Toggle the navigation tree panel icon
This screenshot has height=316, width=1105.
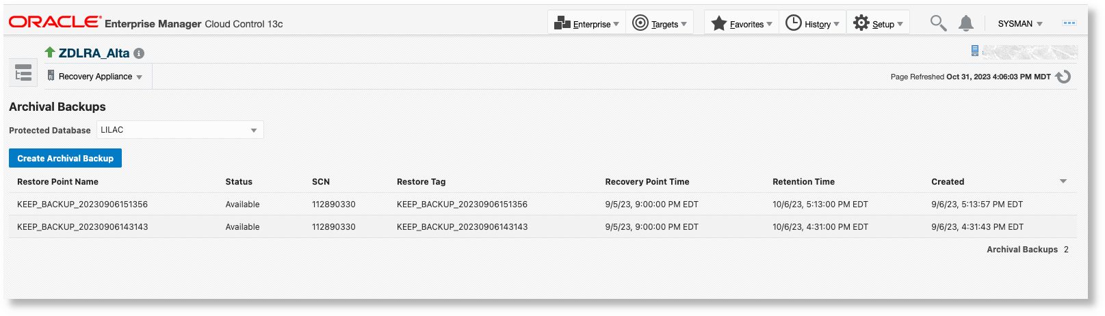pos(23,73)
